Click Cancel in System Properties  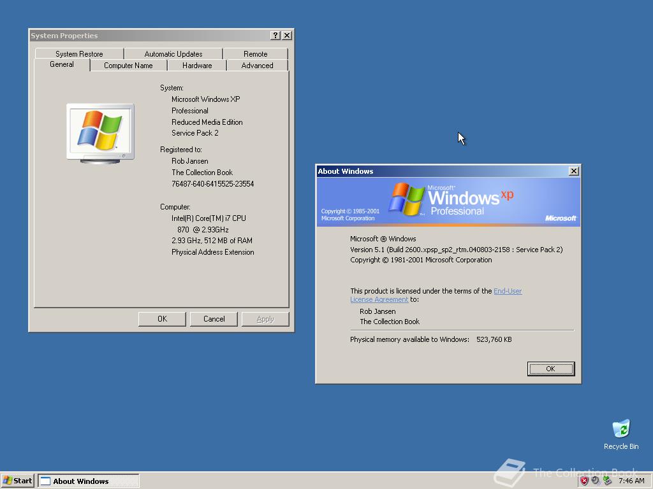click(x=214, y=319)
